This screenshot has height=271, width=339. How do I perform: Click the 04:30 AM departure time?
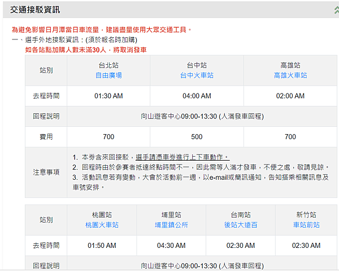tap(171, 245)
